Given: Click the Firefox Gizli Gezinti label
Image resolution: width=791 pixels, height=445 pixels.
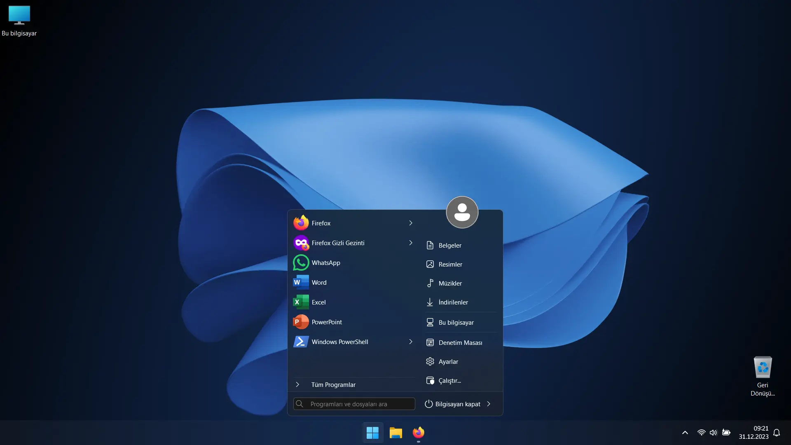Looking at the screenshot, I should tap(338, 243).
